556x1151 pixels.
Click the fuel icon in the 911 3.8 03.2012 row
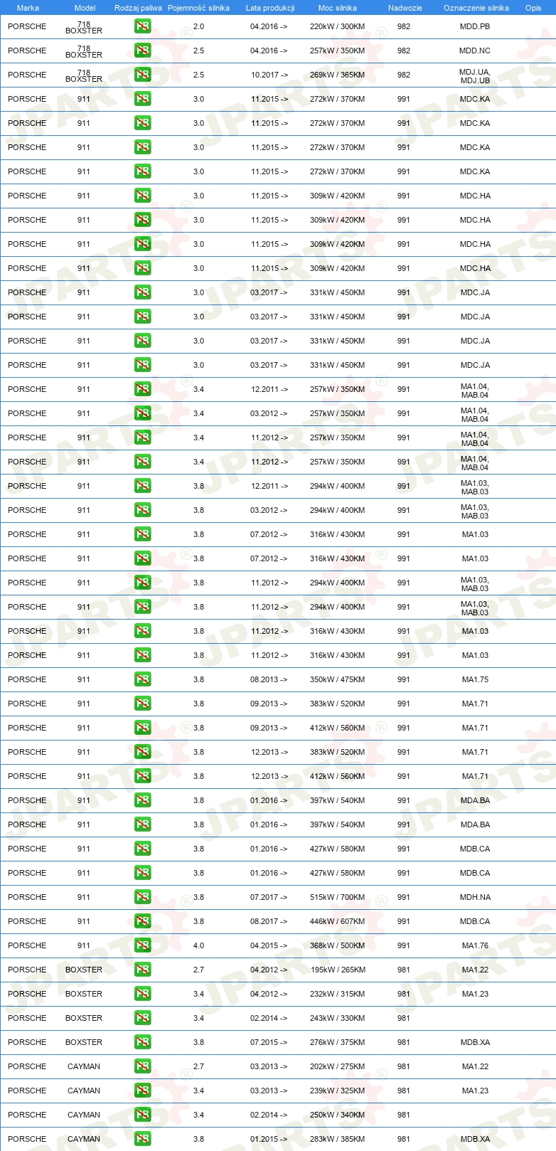pos(143,510)
